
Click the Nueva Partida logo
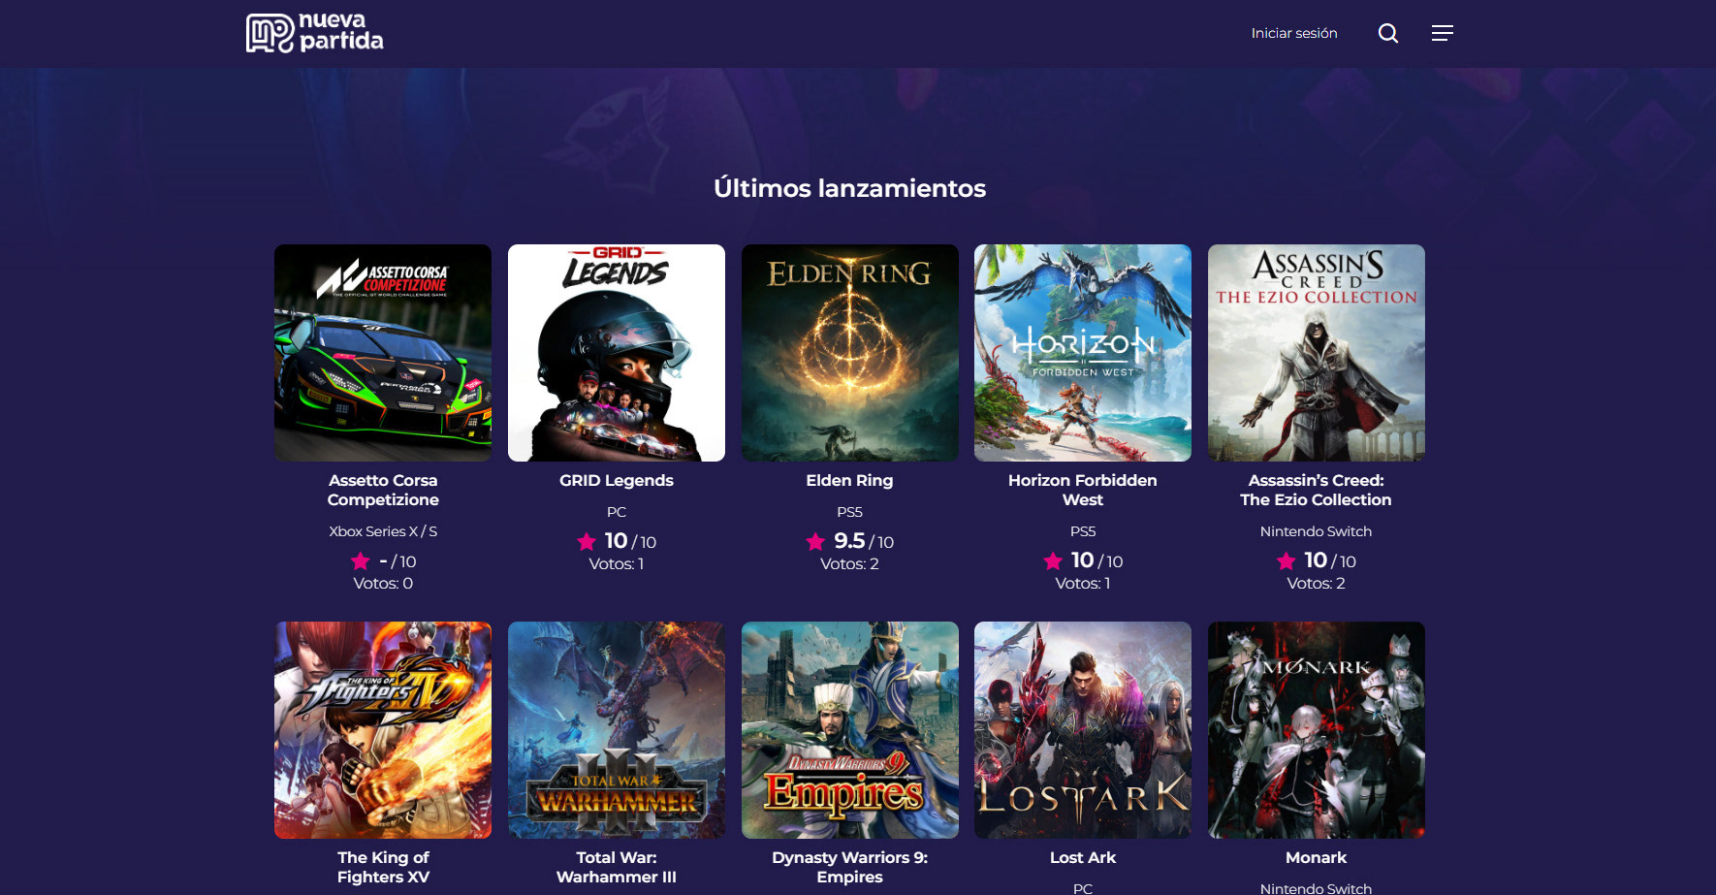314,33
